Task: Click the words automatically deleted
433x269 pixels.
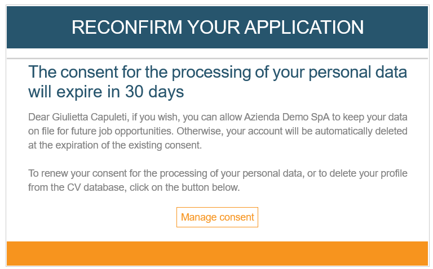Action: (x=361, y=131)
